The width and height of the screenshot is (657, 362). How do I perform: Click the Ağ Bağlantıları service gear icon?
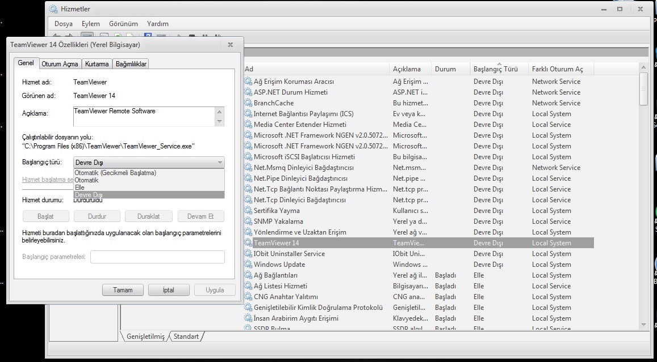[249, 275]
